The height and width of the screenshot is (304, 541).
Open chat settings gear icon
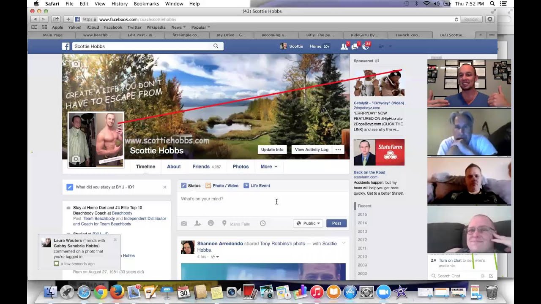click(483, 276)
